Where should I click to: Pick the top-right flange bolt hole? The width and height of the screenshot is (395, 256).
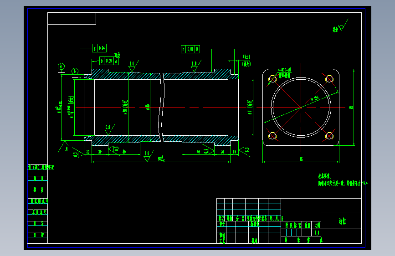coord(329,79)
